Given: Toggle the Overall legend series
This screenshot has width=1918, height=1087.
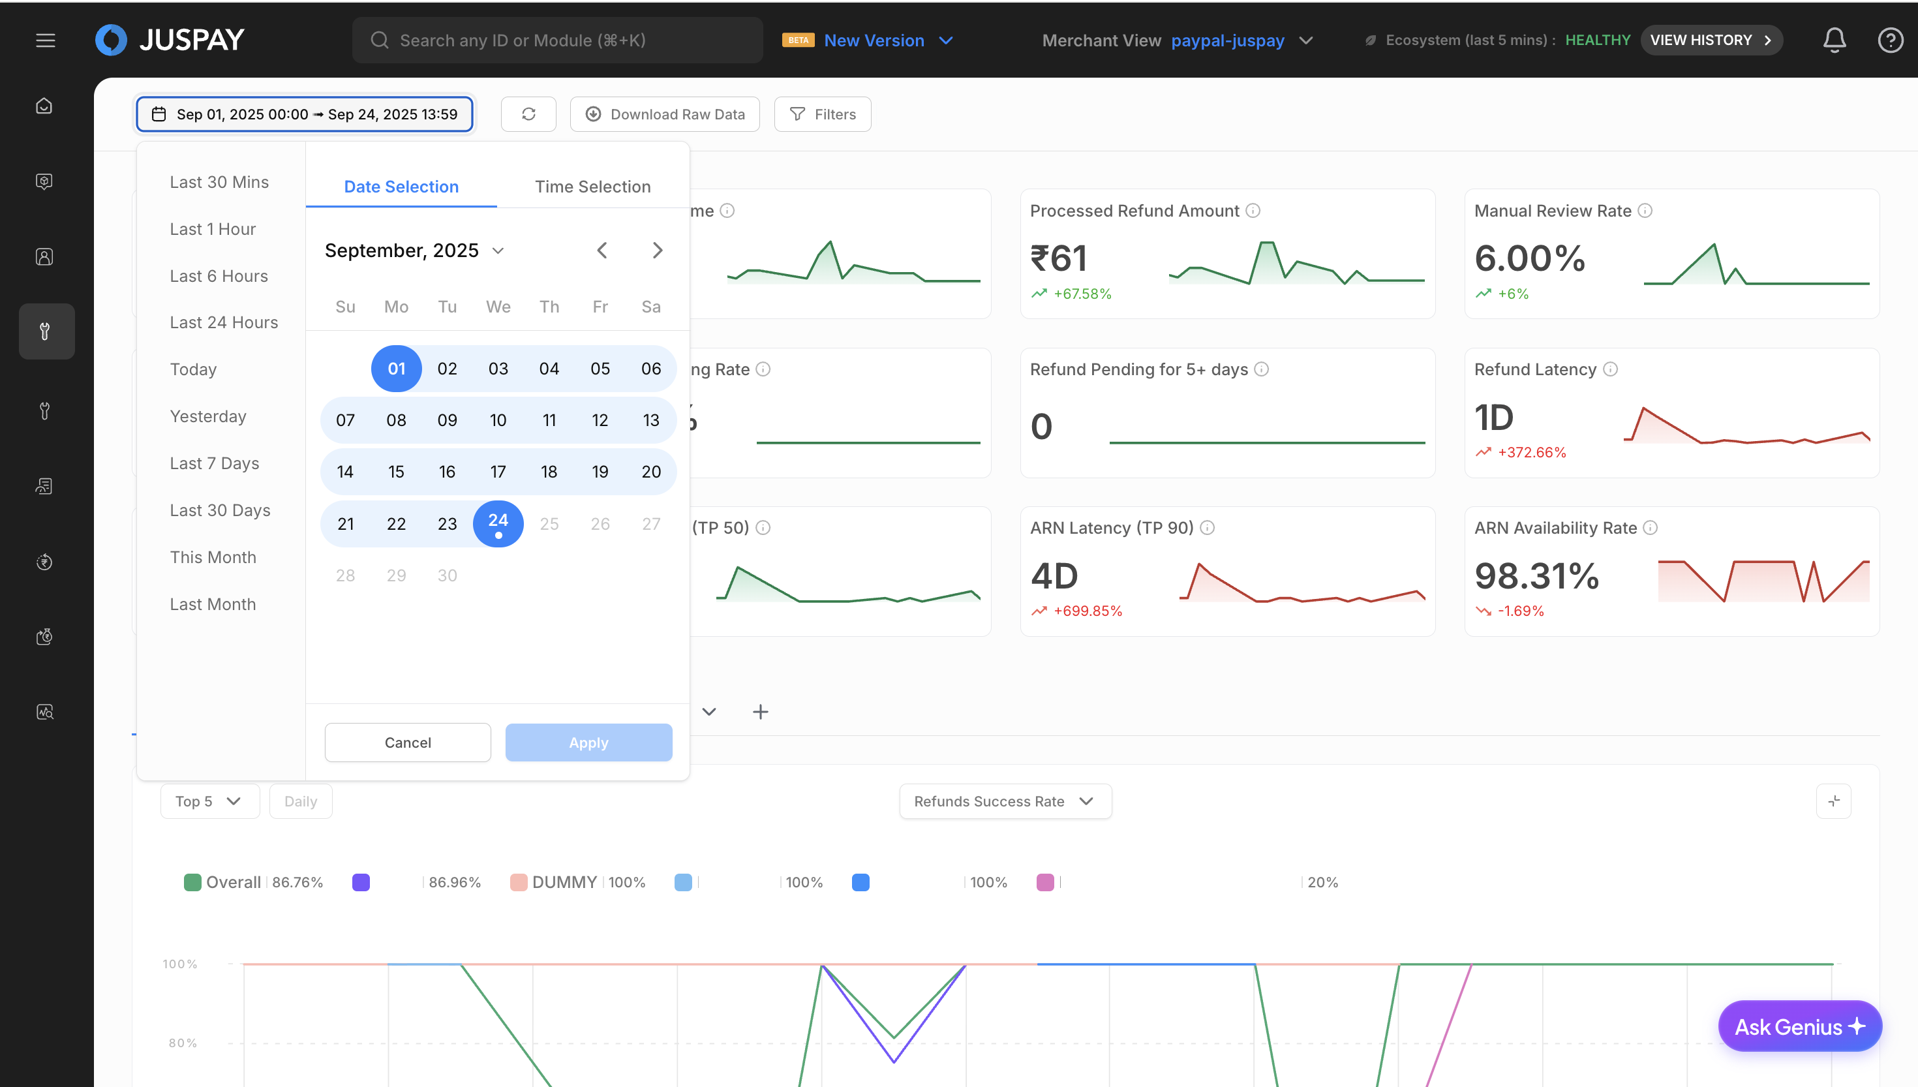Looking at the screenshot, I should [x=232, y=882].
